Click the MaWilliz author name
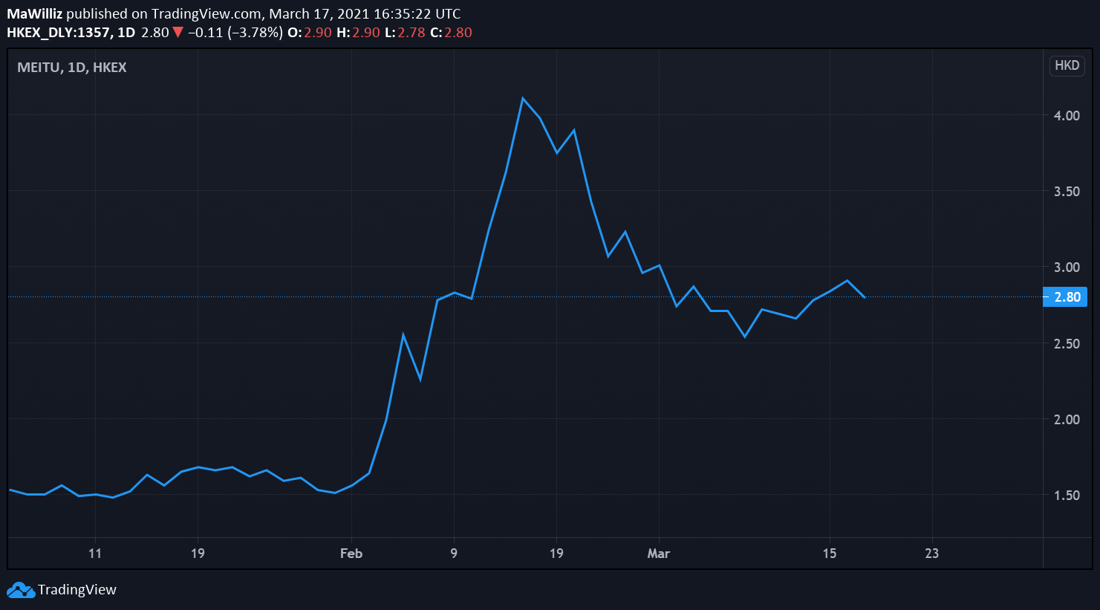This screenshot has width=1100, height=610. coord(34,13)
